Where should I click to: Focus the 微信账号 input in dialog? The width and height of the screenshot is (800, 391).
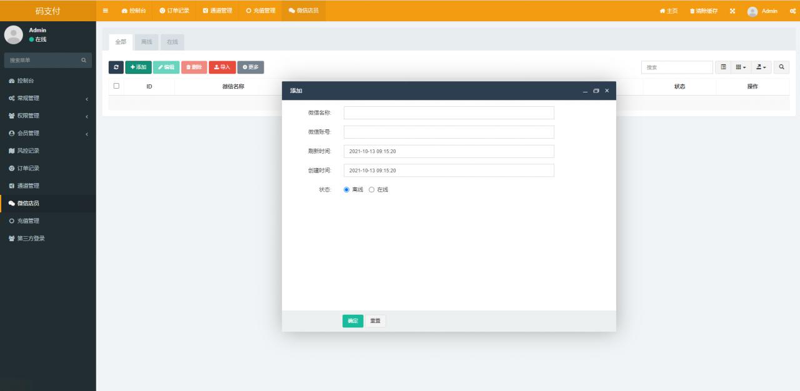[x=449, y=132]
